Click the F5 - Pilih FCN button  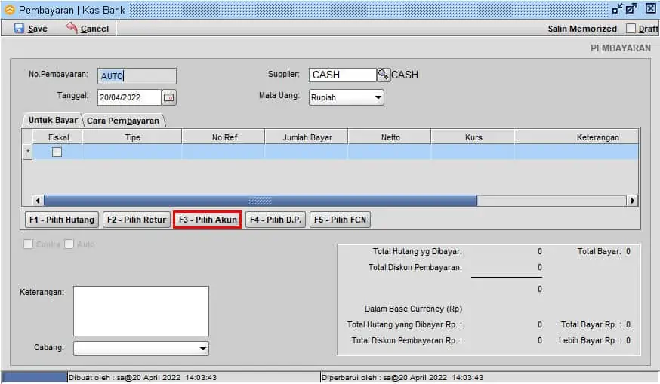coord(340,220)
